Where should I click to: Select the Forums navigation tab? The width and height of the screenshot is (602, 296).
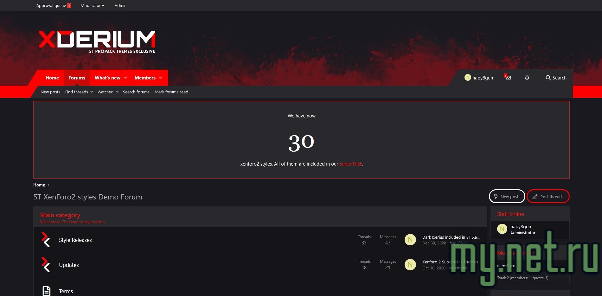point(77,78)
